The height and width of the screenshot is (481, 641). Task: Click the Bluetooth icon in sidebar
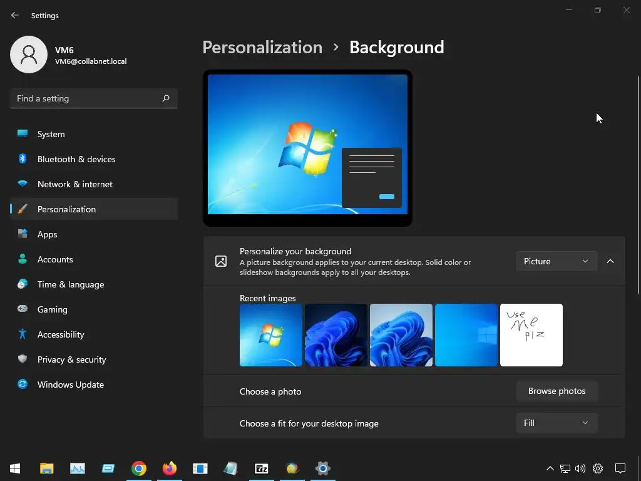(23, 158)
